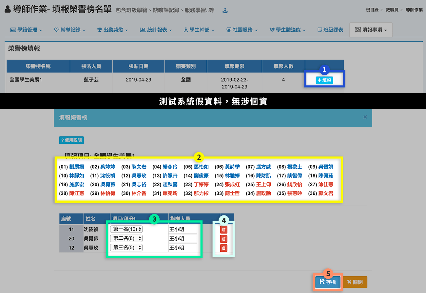The image size is (426, 293).
Task: Select student (17) 談智偉
Action: (x=295, y=175)
